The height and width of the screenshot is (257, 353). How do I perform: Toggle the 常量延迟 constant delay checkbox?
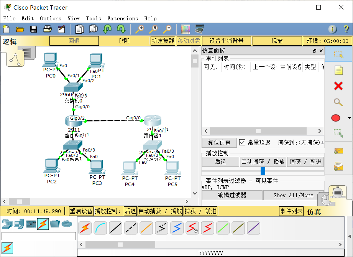(243, 142)
